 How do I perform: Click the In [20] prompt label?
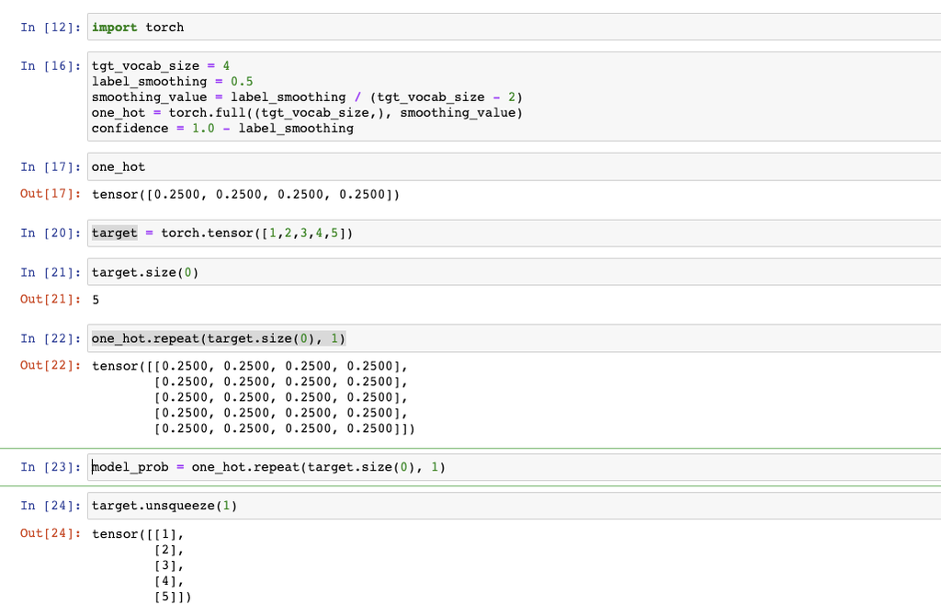(x=51, y=233)
